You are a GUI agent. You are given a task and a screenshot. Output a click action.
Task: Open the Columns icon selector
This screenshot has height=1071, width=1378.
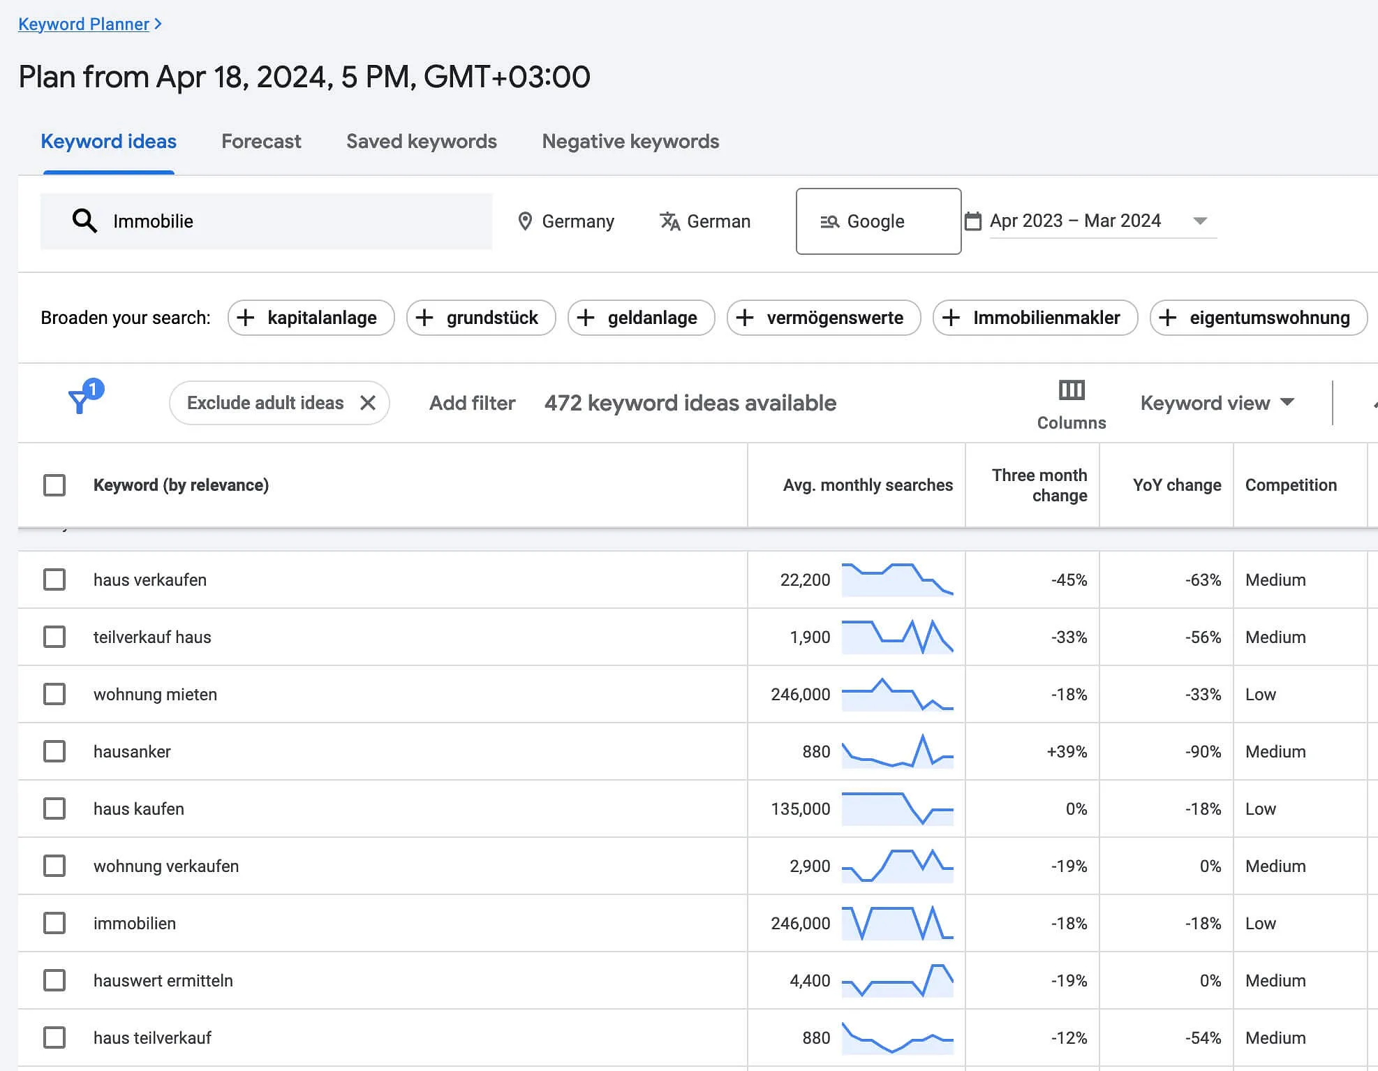pos(1071,390)
